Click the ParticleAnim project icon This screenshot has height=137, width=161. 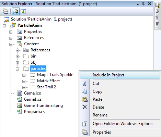click(13, 25)
